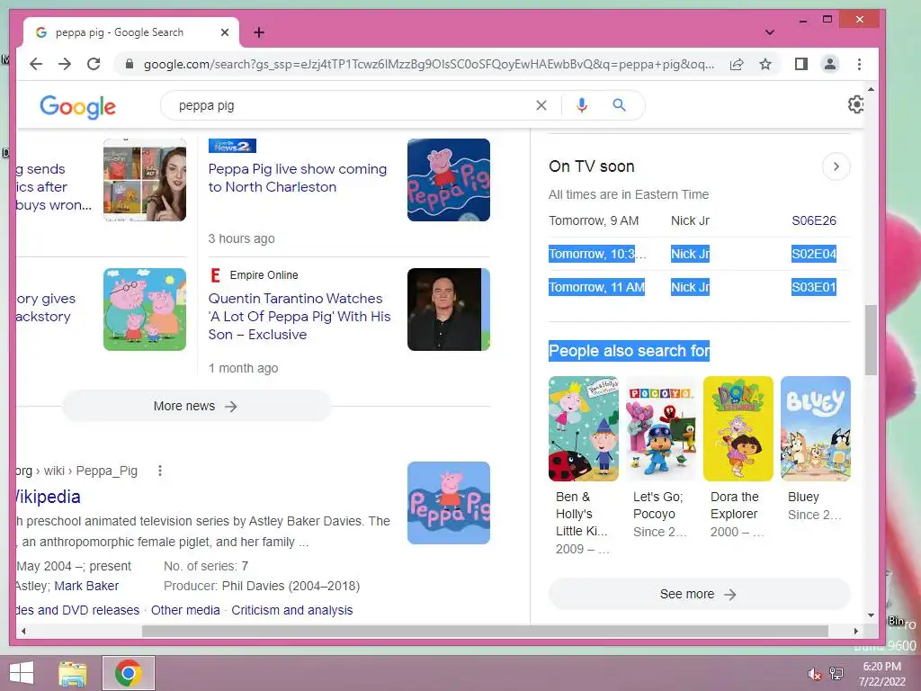
Task: Click the horizontal scrollbar thumb
Action: click(x=485, y=631)
